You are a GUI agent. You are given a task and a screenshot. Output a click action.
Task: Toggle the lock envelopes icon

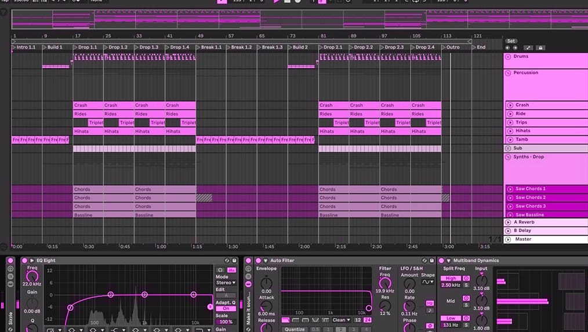tap(540, 48)
